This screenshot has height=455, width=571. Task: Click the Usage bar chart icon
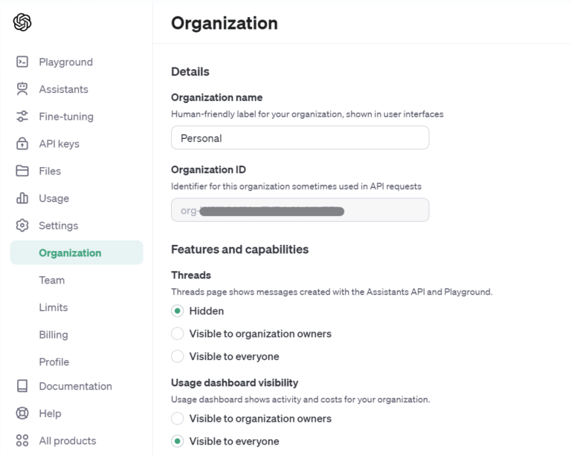click(x=22, y=198)
